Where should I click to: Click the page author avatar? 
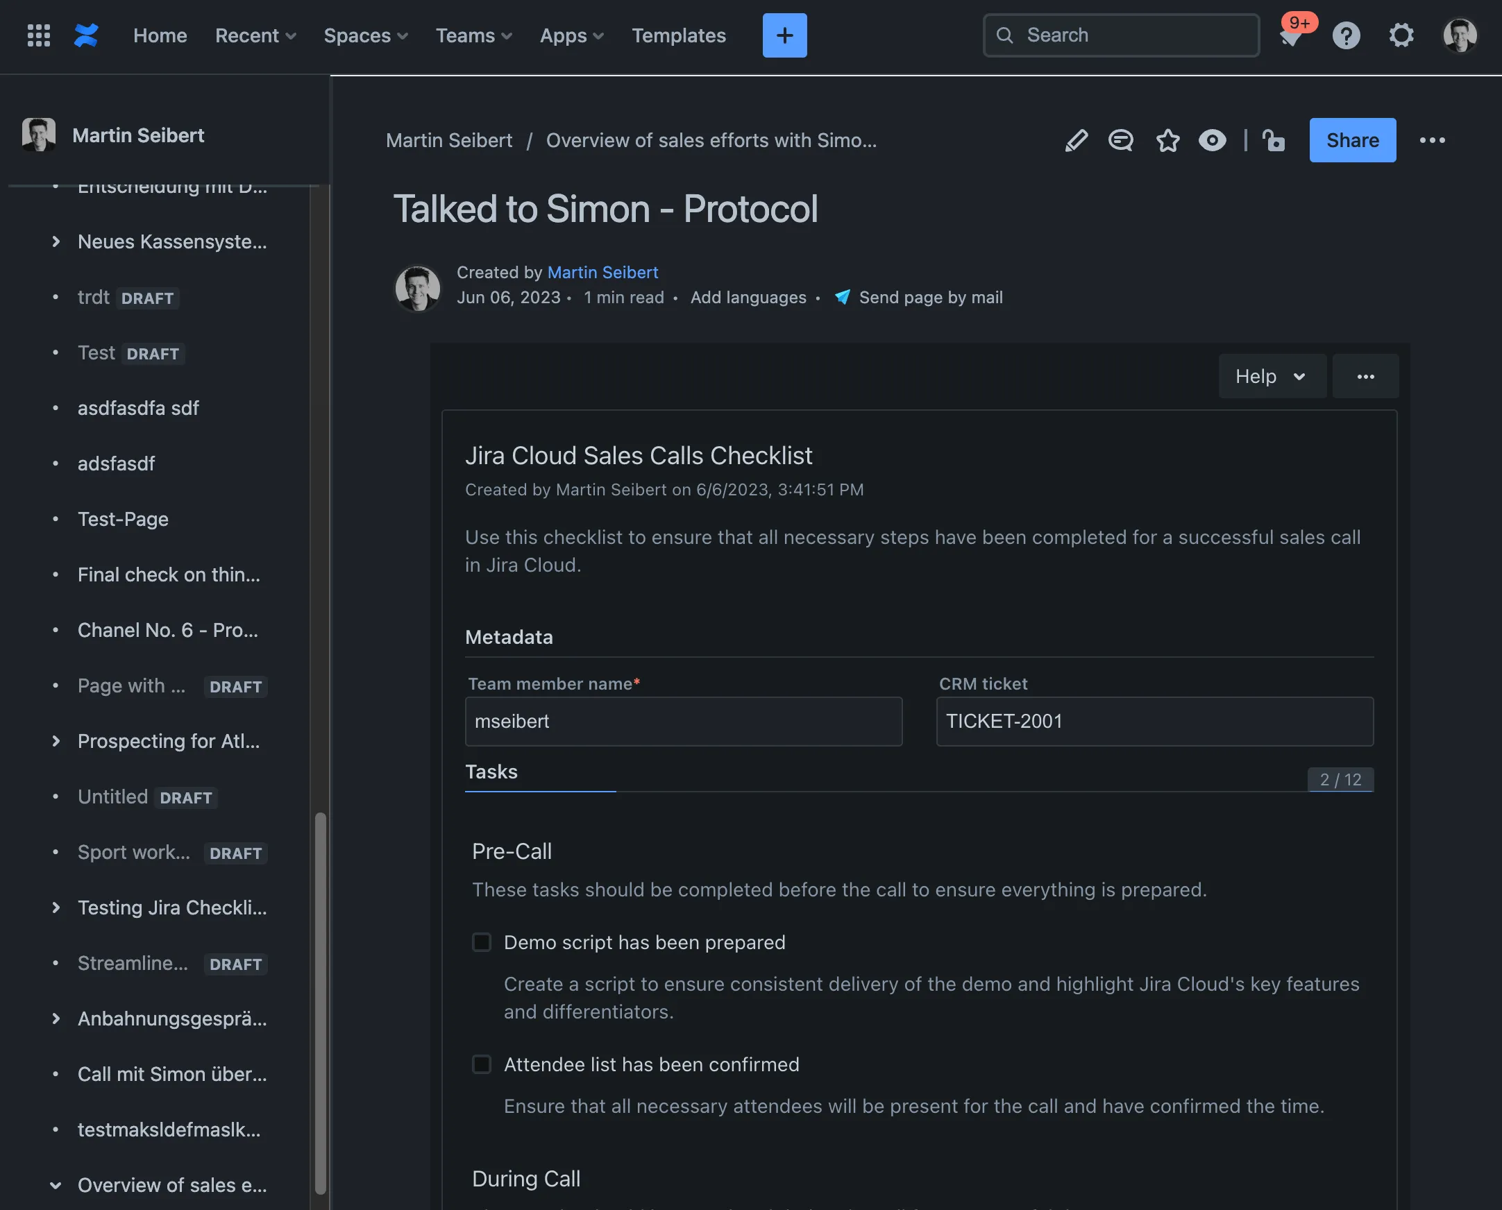[x=418, y=287]
